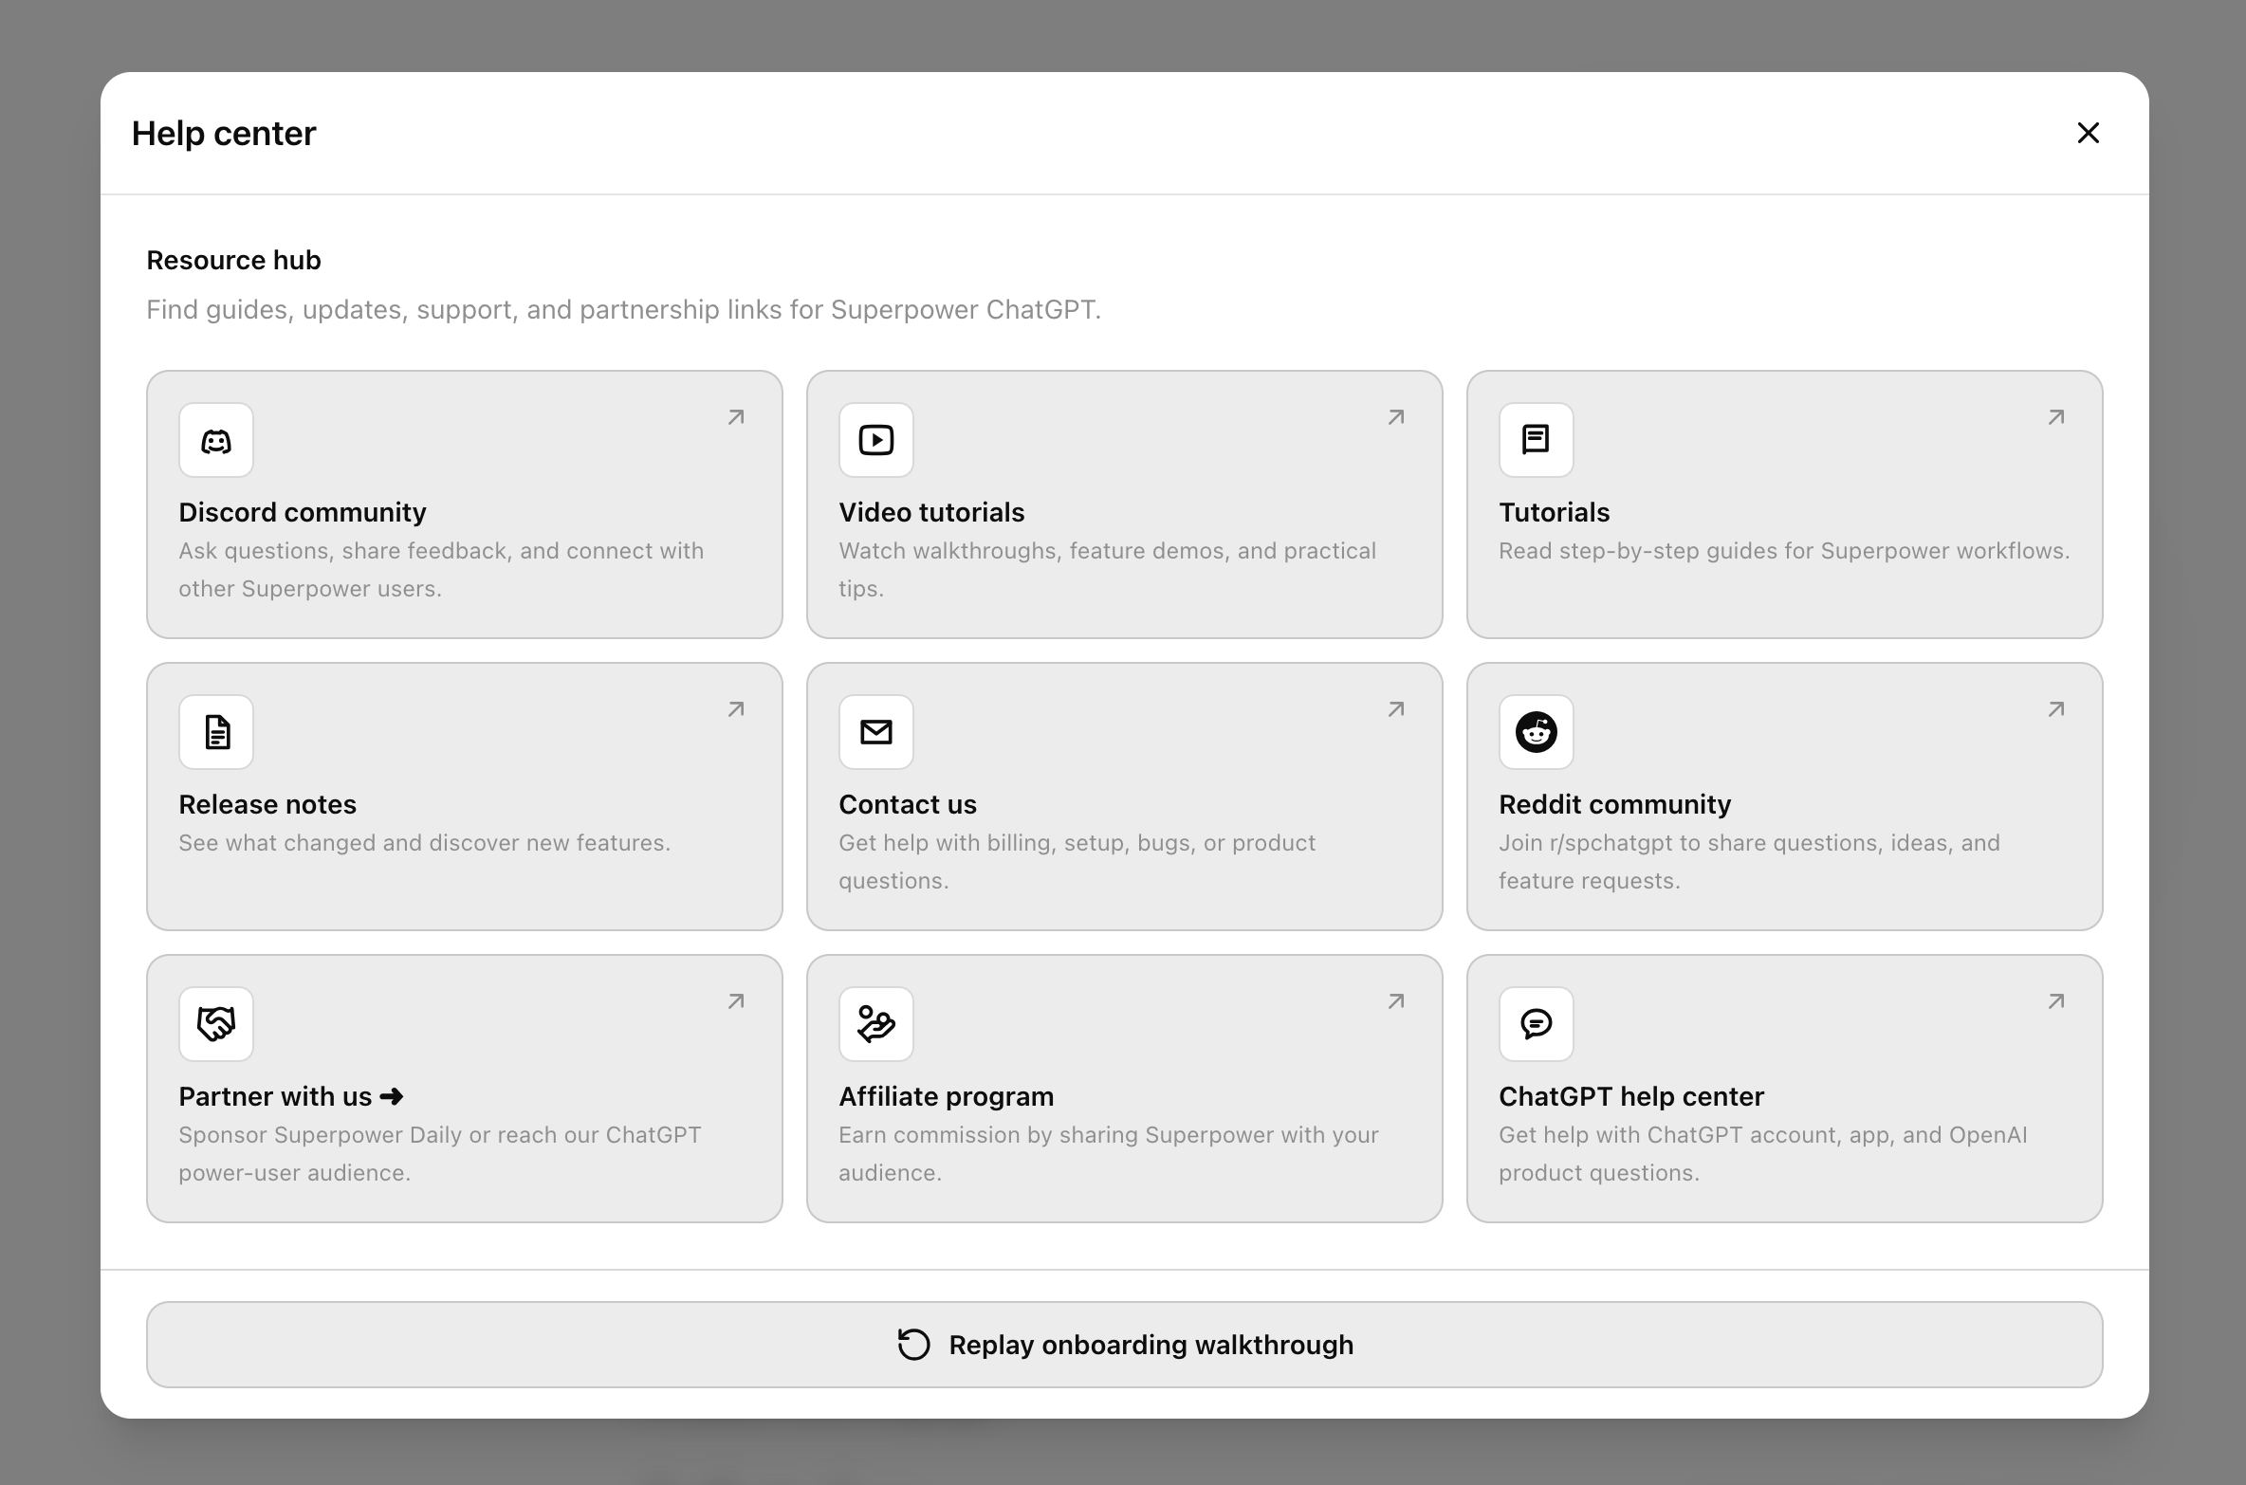Open external link arrow on Video tutorials card
This screenshot has height=1485, width=2246.
(1396, 417)
